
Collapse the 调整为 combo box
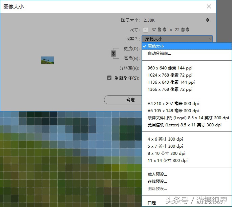177,39
